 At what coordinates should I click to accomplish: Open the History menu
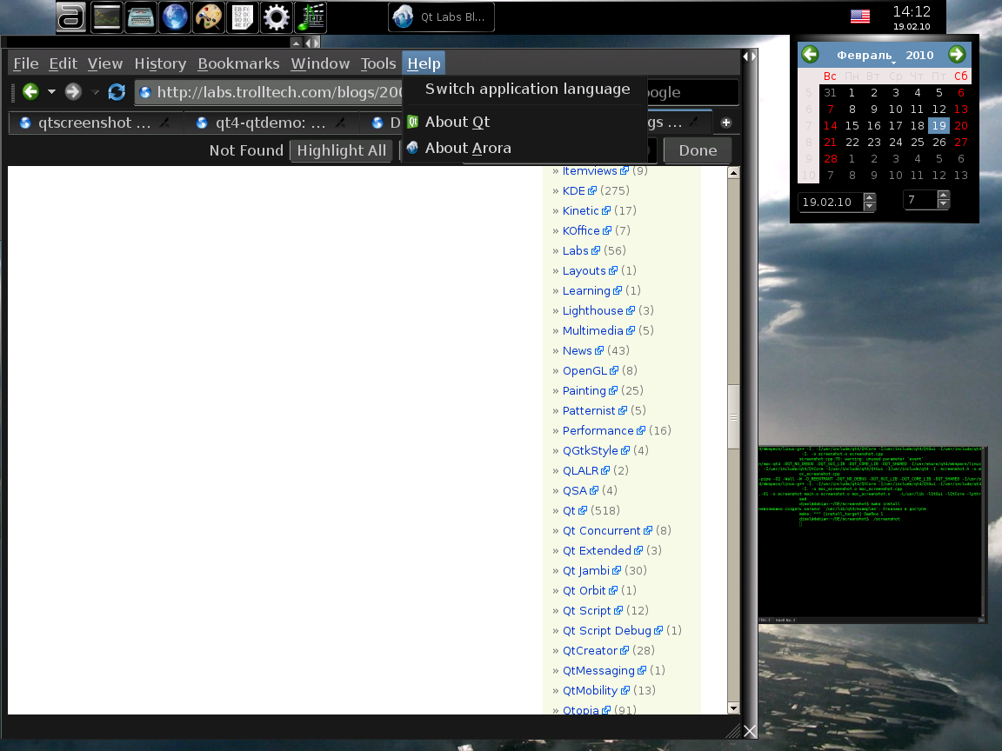pos(160,63)
